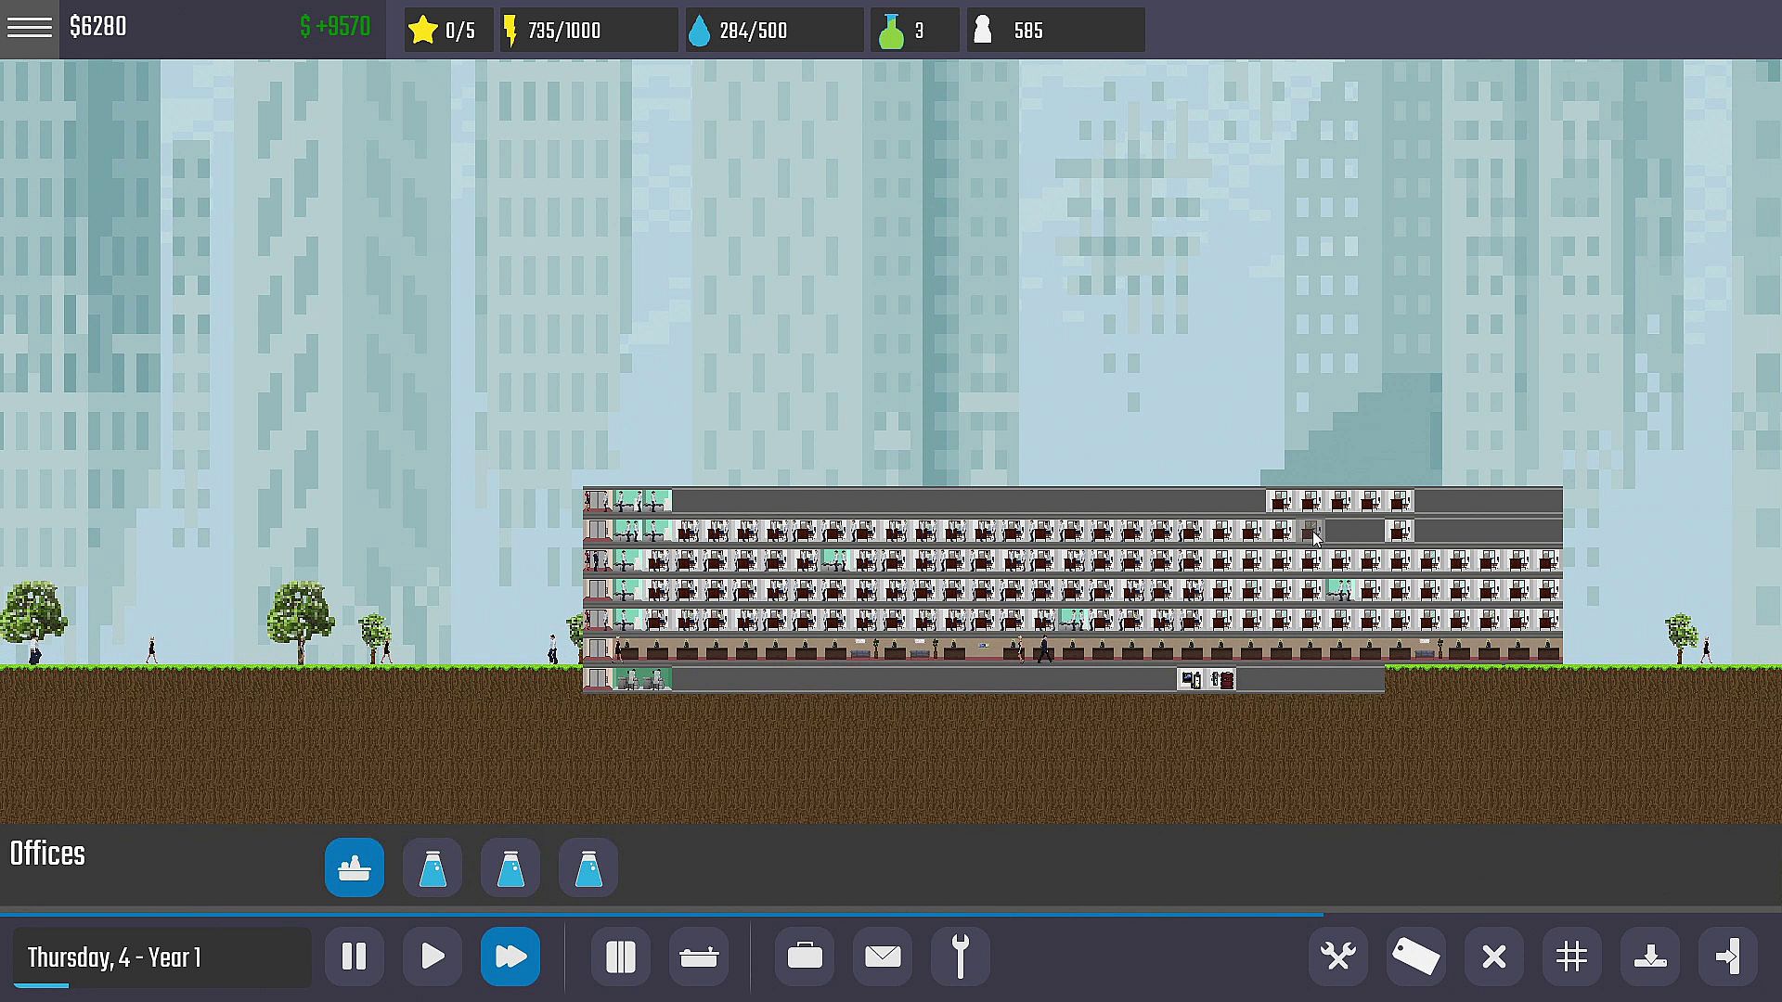Select the third flask office option
Screen dimensions: 1782x1002
coord(588,867)
